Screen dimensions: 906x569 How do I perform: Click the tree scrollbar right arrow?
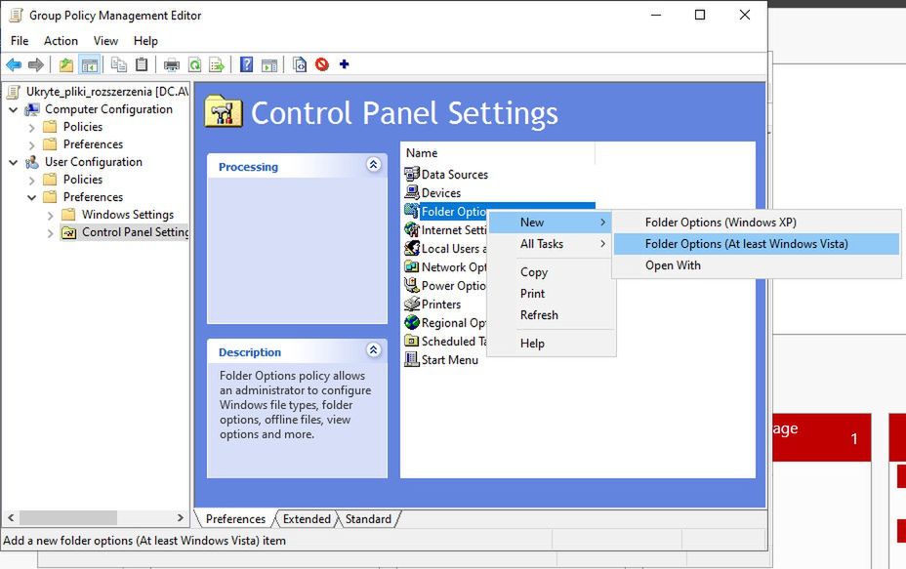pyautogui.click(x=181, y=517)
